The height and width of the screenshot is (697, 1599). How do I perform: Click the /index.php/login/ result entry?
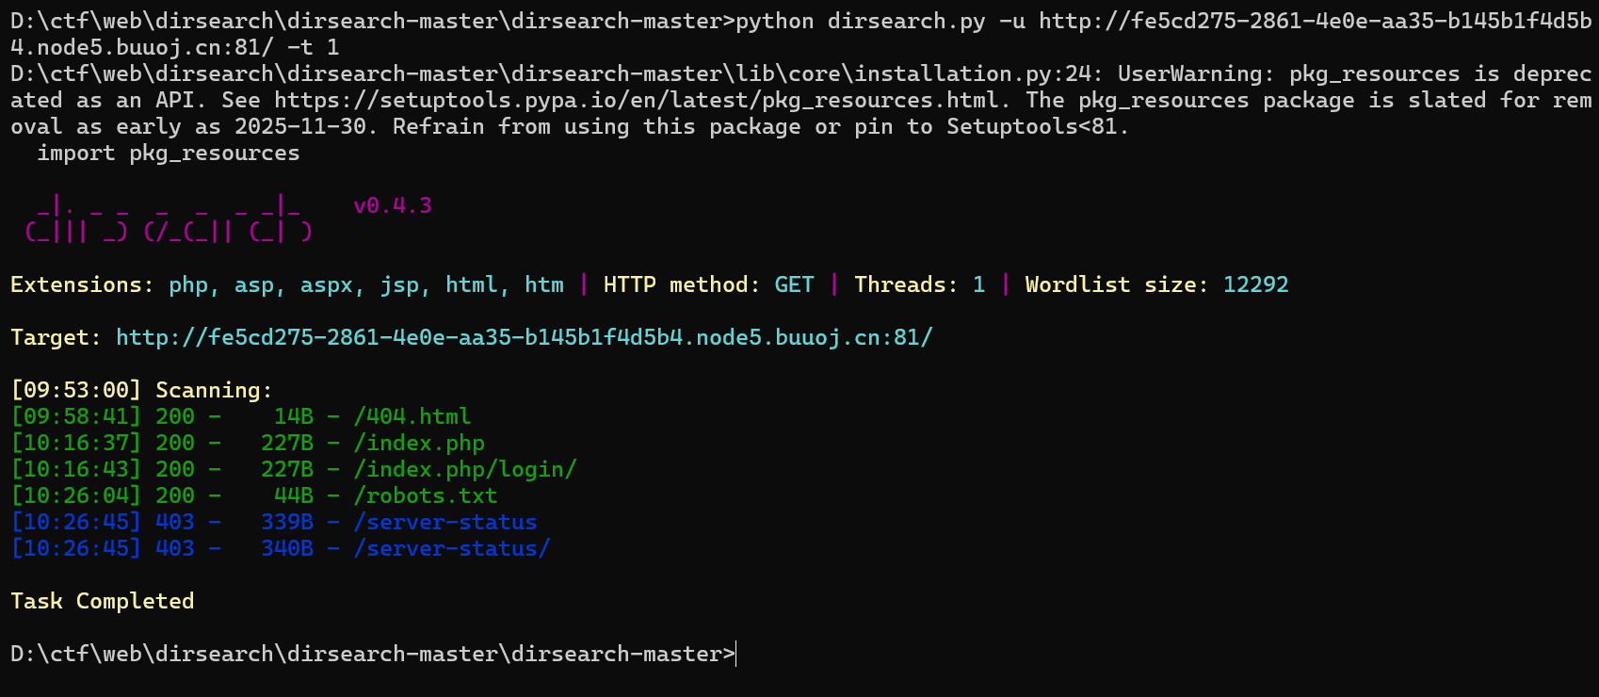(x=465, y=469)
